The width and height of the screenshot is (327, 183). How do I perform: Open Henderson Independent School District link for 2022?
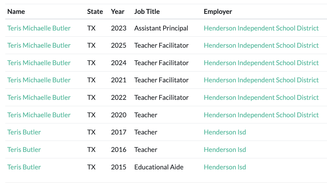click(261, 98)
